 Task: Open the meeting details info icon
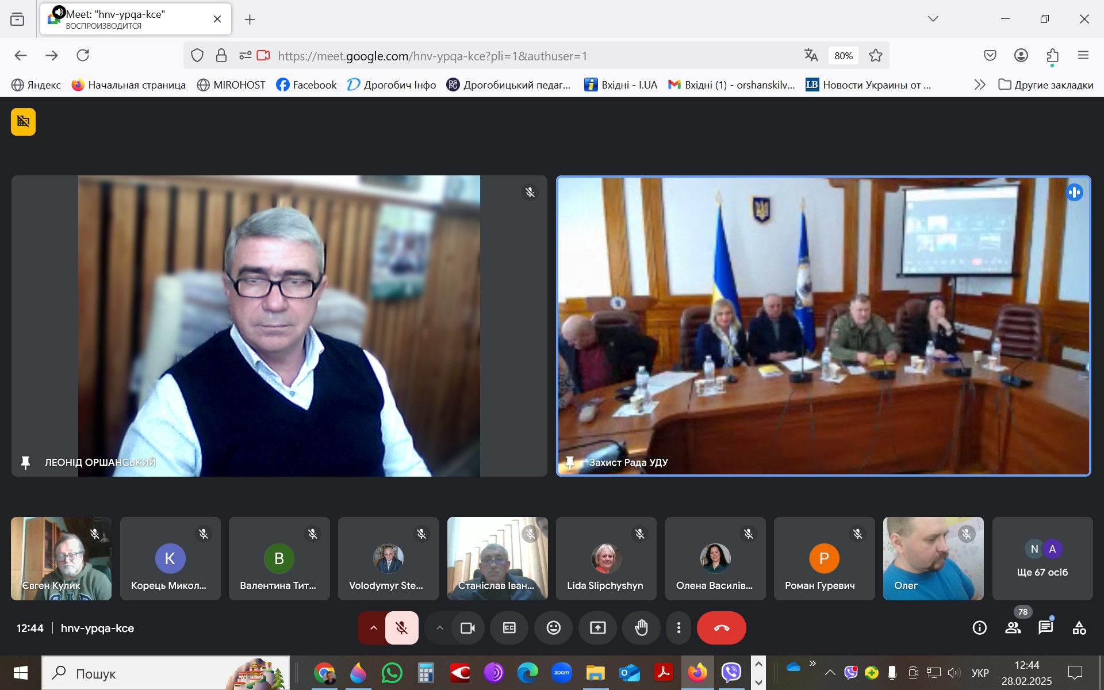coord(979,628)
